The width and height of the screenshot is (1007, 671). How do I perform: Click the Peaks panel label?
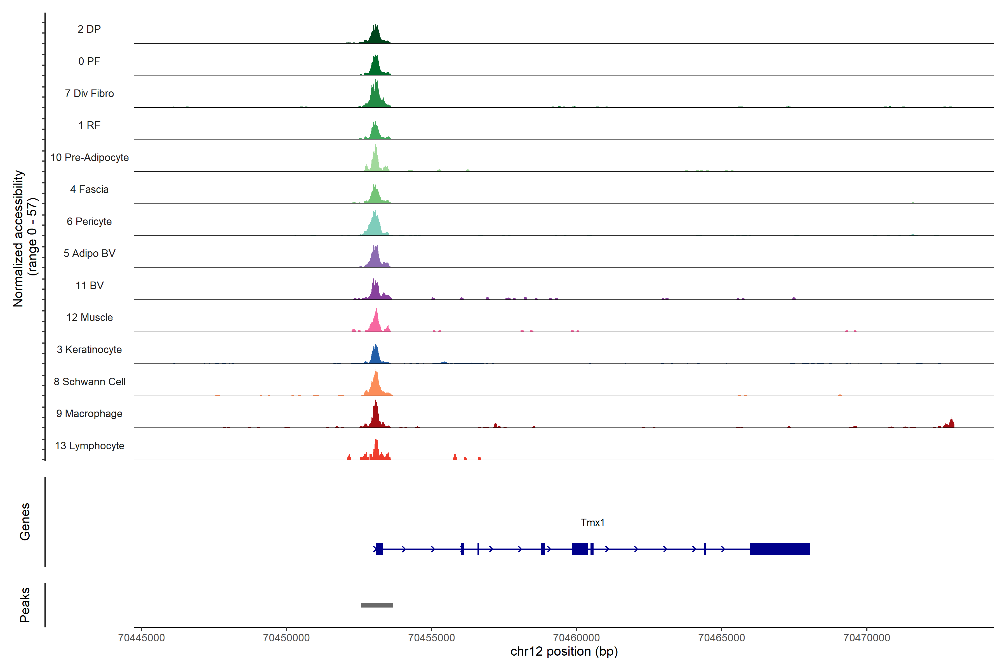click(x=25, y=605)
